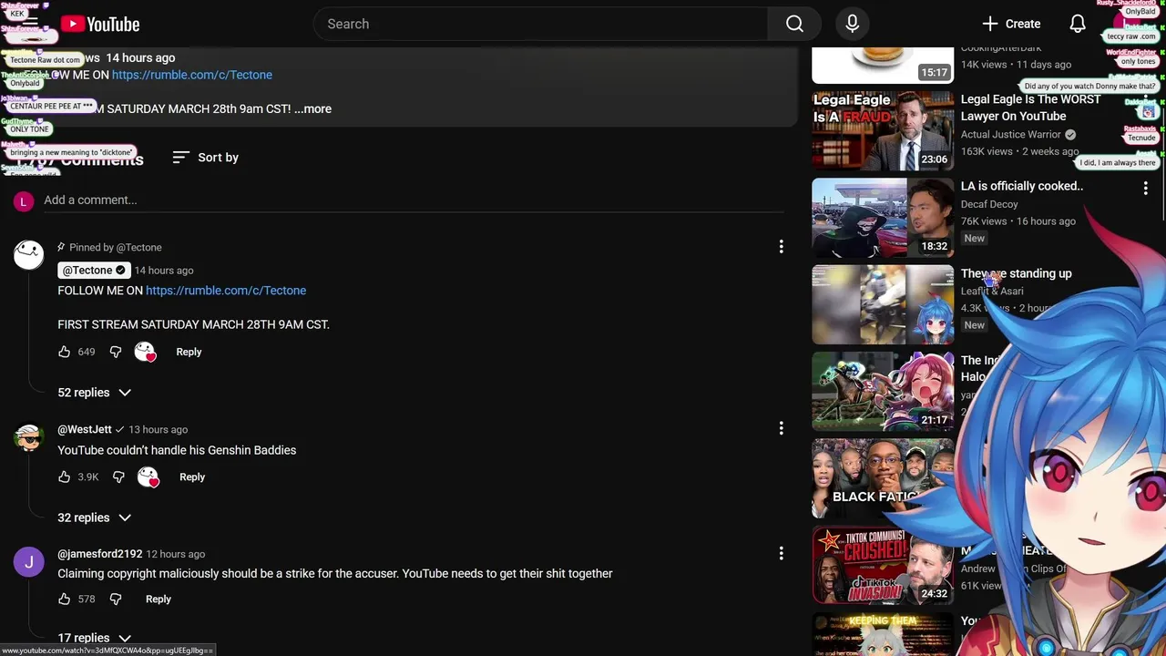Open the YouTube home logo

(x=100, y=25)
